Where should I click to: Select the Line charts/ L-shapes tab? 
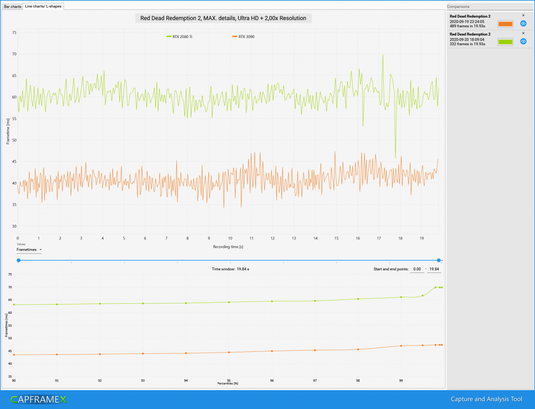43,7
